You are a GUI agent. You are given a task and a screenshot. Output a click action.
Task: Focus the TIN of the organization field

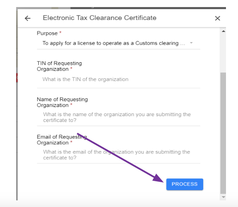[x=119, y=79]
